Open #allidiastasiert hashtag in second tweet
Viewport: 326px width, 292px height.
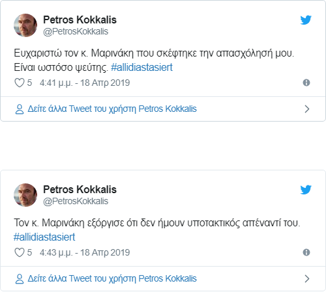tap(44, 237)
